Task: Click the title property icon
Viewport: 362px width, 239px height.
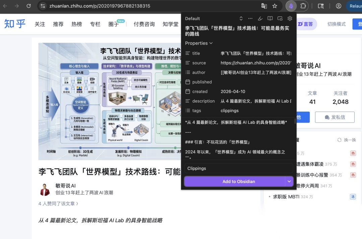Action: [x=188, y=53]
